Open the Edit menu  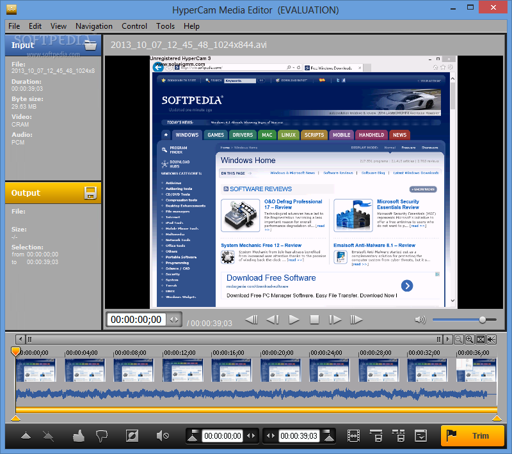(35, 26)
